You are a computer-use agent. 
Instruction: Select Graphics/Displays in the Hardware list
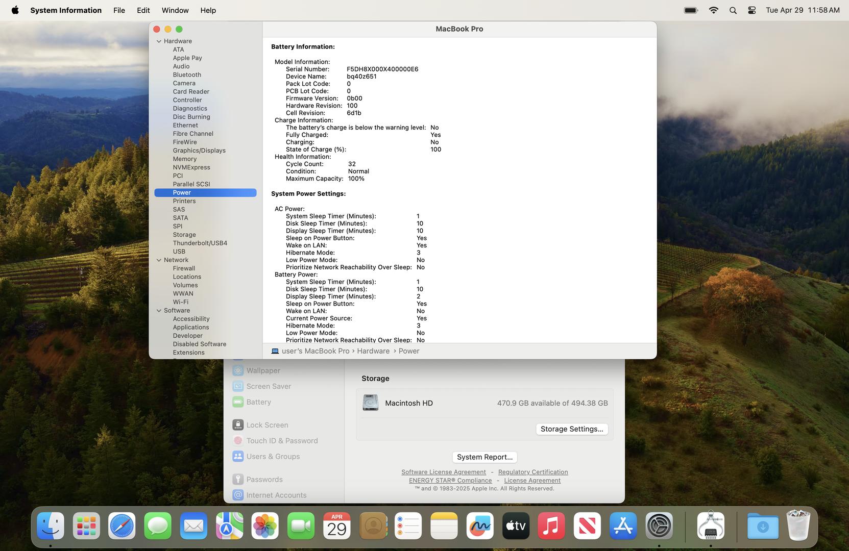(x=199, y=151)
